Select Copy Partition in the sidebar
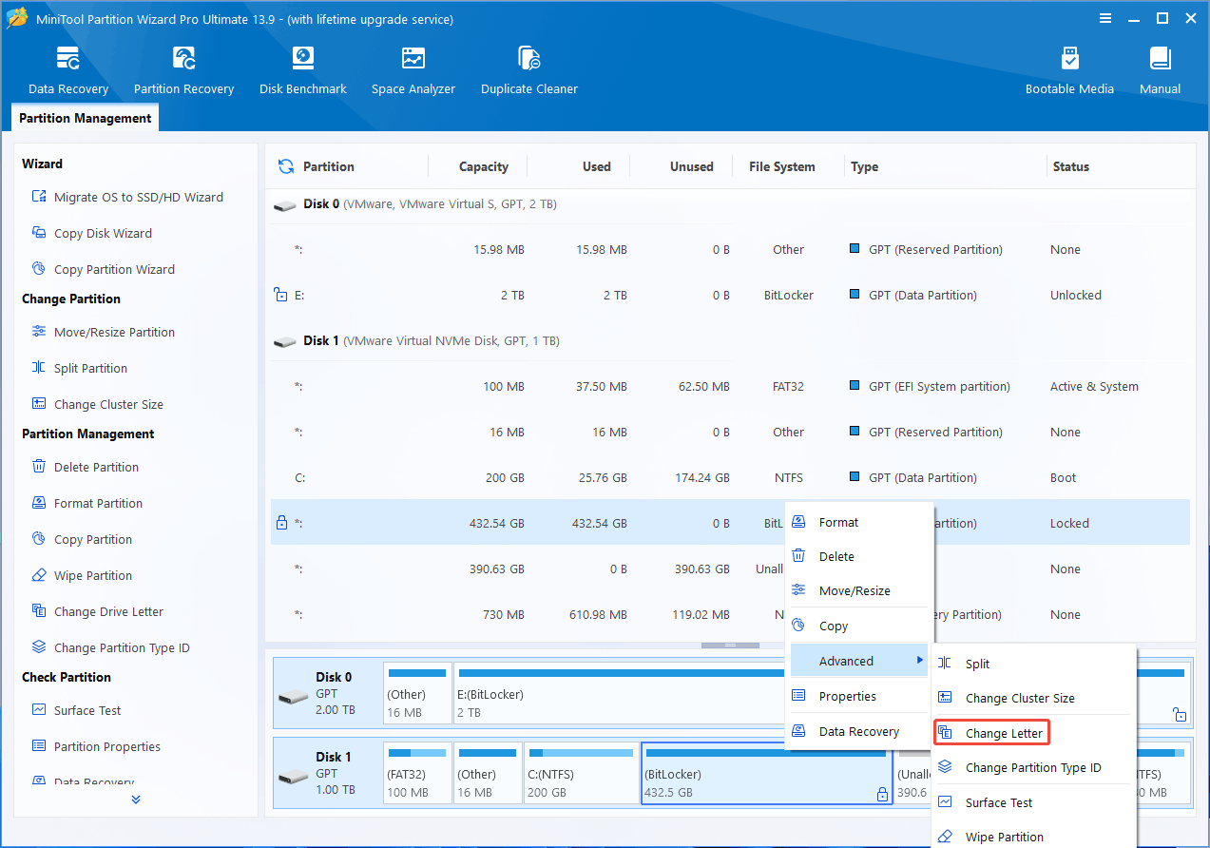This screenshot has height=848, width=1210. [x=83, y=540]
